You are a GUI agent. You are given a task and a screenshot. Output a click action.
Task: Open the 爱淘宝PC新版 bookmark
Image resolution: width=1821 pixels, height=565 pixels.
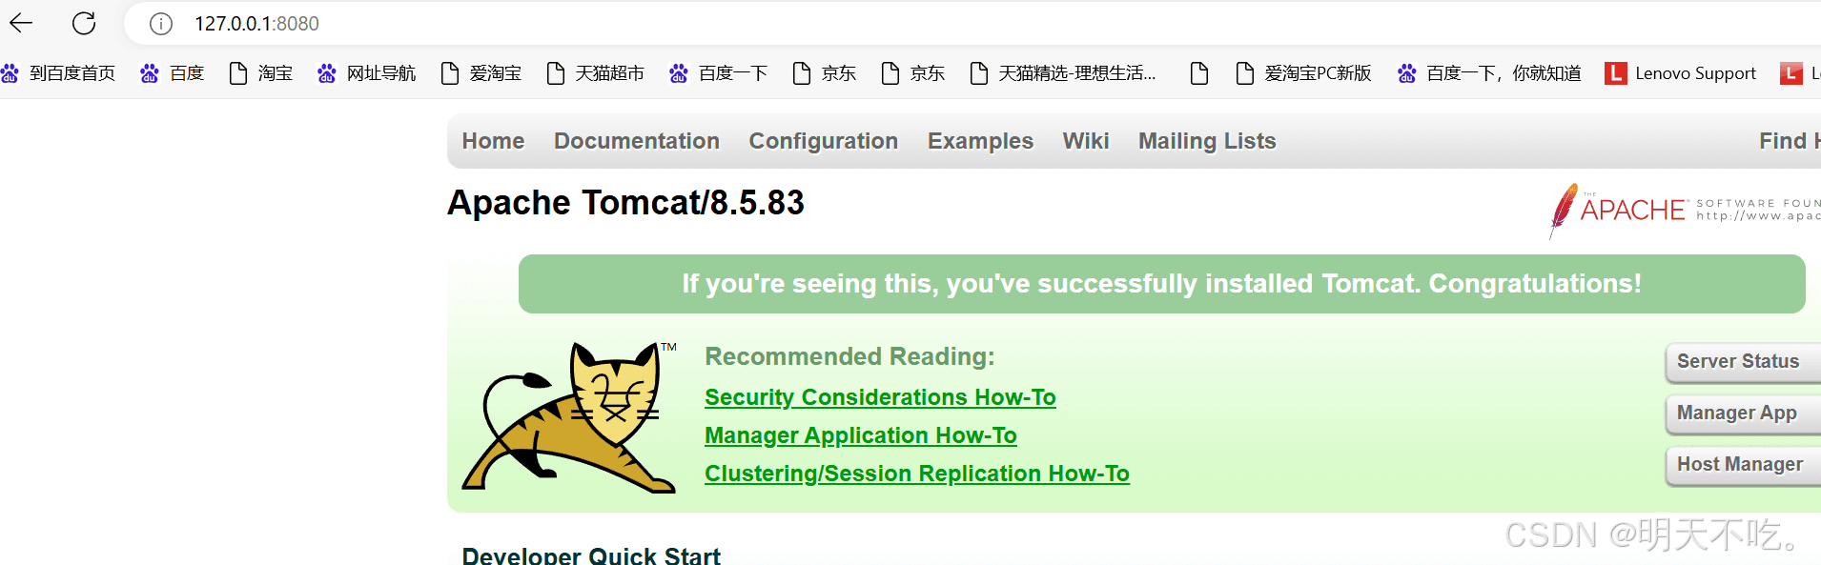(1303, 73)
